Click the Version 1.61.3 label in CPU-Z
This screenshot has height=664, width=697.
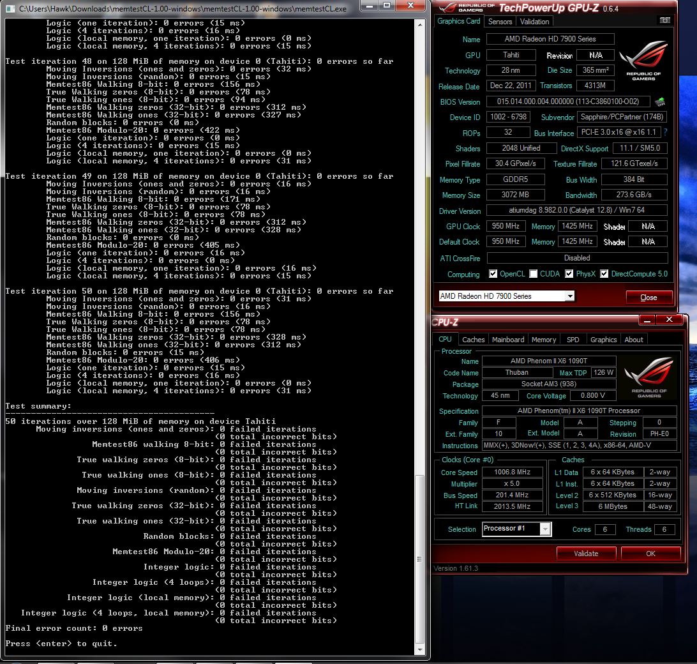(x=456, y=568)
